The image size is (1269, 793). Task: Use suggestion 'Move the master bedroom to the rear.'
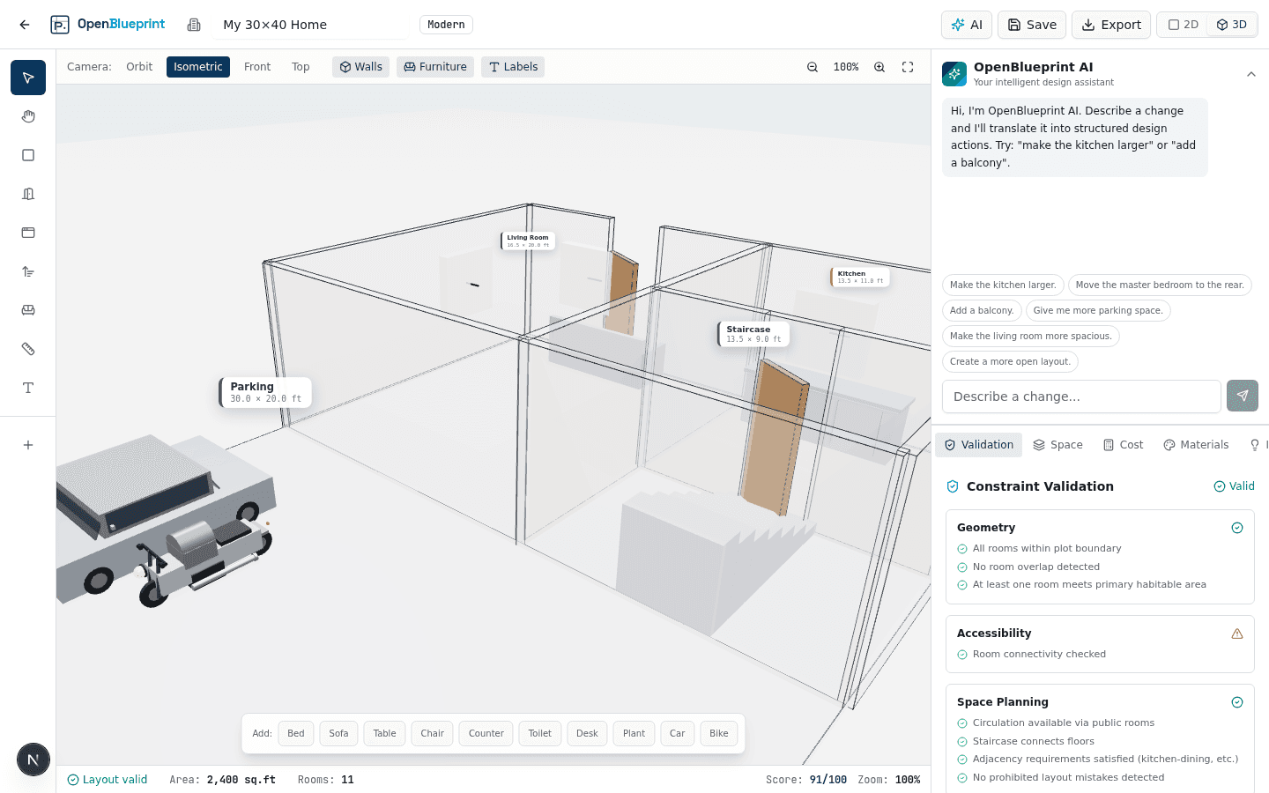click(1160, 285)
